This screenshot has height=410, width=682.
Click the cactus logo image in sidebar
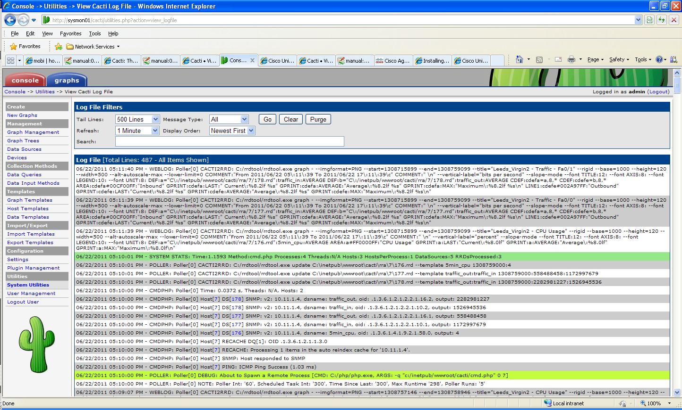tap(37, 344)
